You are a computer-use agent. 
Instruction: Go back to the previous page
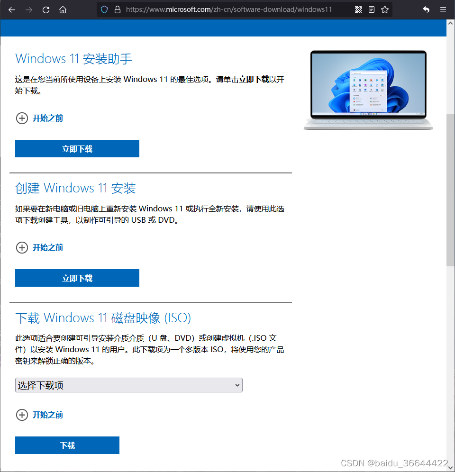(x=12, y=9)
